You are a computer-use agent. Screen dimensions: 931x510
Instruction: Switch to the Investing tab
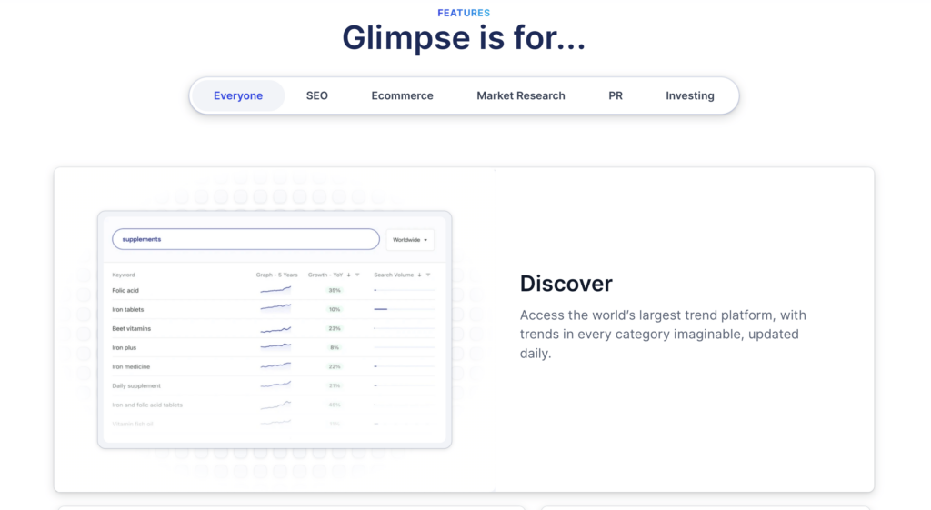(690, 95)
